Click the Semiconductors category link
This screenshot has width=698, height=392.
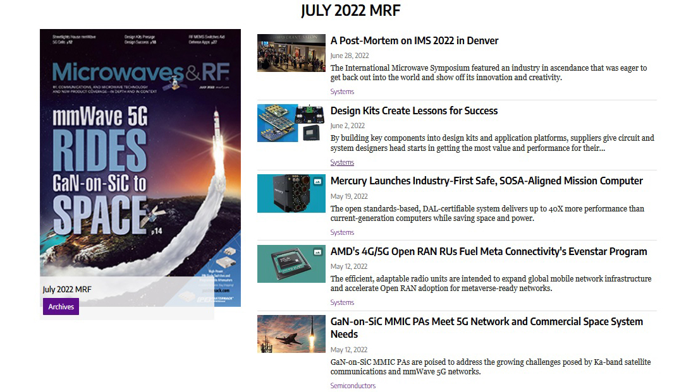point(353,385)
